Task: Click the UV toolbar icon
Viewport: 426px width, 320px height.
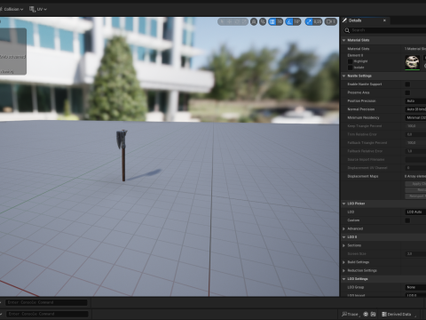Action: (32, 9)
